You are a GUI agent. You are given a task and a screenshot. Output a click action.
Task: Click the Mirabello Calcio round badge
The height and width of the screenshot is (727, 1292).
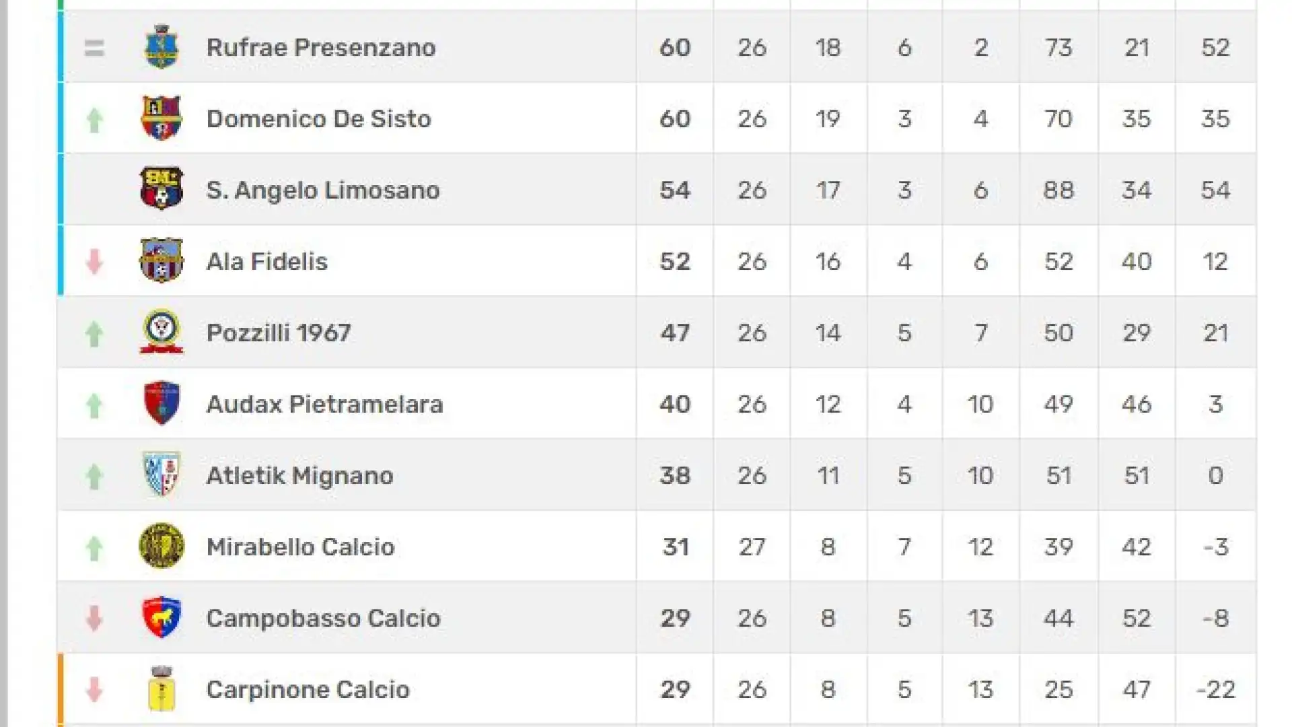[161, 546]
